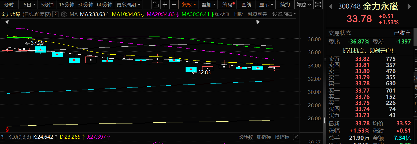The width and height of the screenshot is (417, 144).
Task: Toggle the 隐藏 panel hide button
Action: 304,5
